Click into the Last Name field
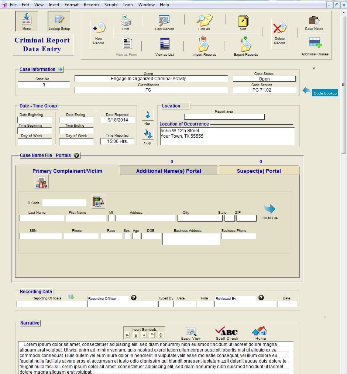Screen dimensions: 347x374 tap(42, 218)
